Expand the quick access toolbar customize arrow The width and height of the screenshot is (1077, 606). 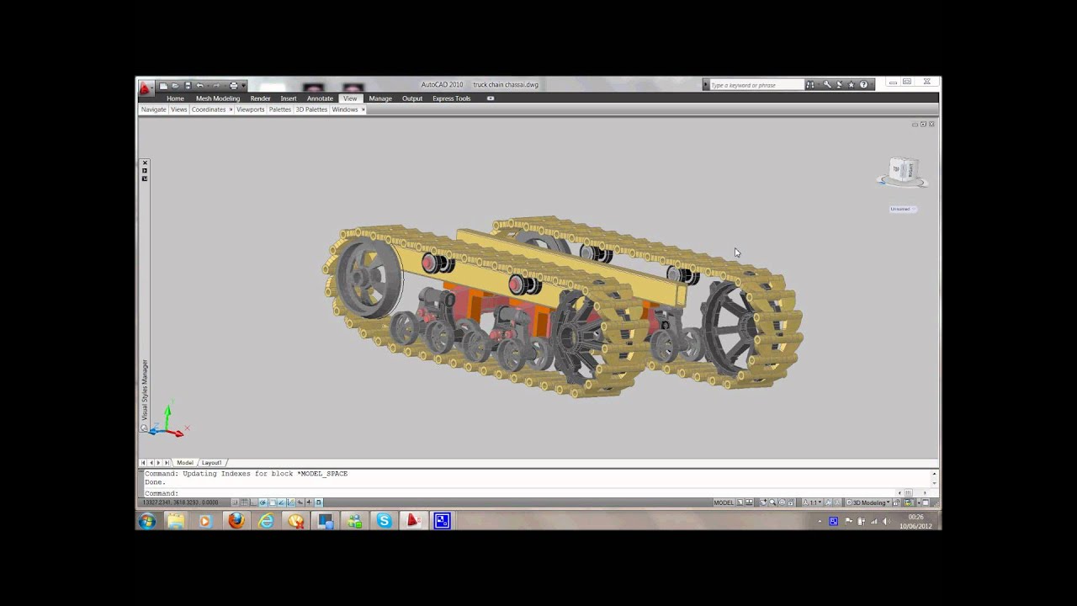tap(243, 85)
